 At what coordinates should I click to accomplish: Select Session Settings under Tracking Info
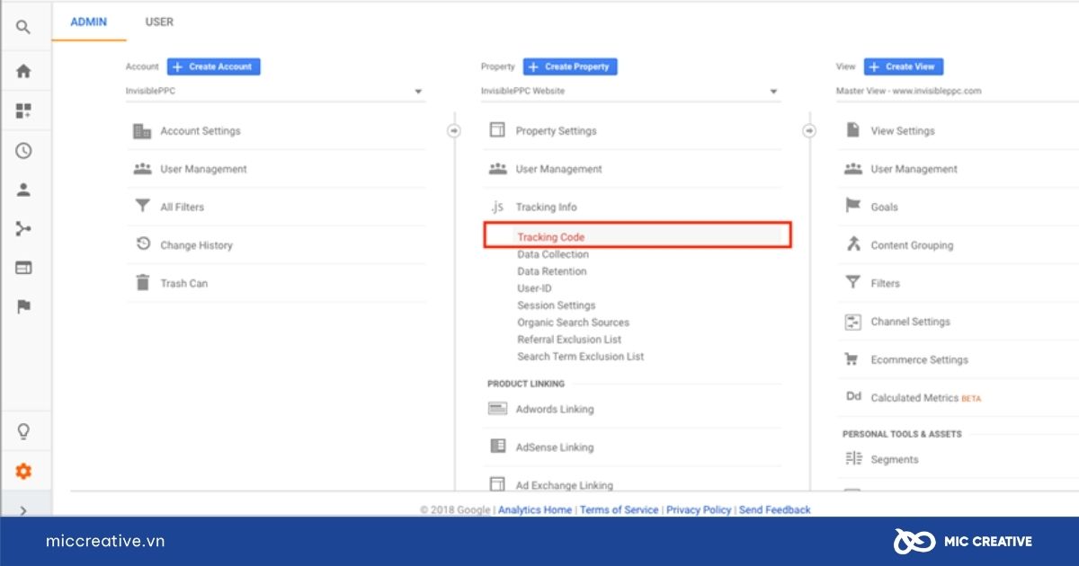click(557, 305)
